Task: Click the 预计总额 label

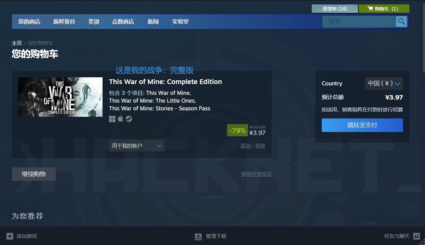Action: [333, 97]
